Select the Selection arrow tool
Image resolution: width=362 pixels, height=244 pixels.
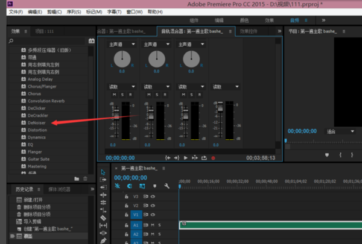pyautogui.click(x=103, y=172)
